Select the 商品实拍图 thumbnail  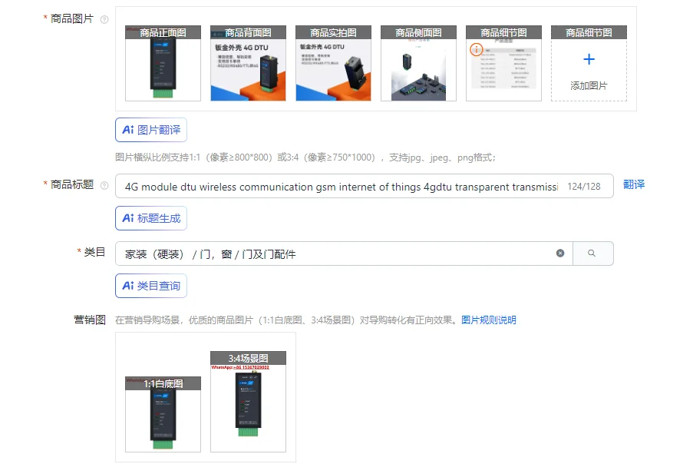pos(332,65)
